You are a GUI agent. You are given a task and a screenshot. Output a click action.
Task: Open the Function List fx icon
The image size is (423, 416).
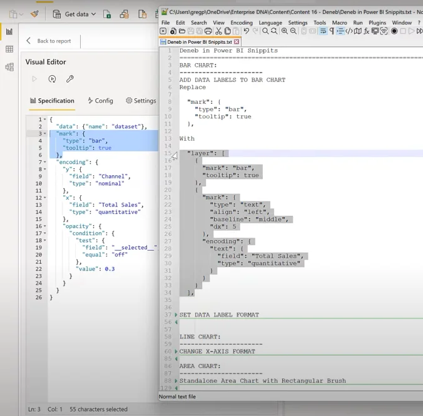tap(366, 31)
